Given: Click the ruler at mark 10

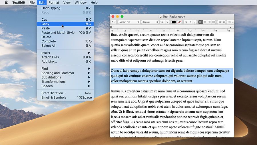Looking at the screenshot, I should point(177,30).
